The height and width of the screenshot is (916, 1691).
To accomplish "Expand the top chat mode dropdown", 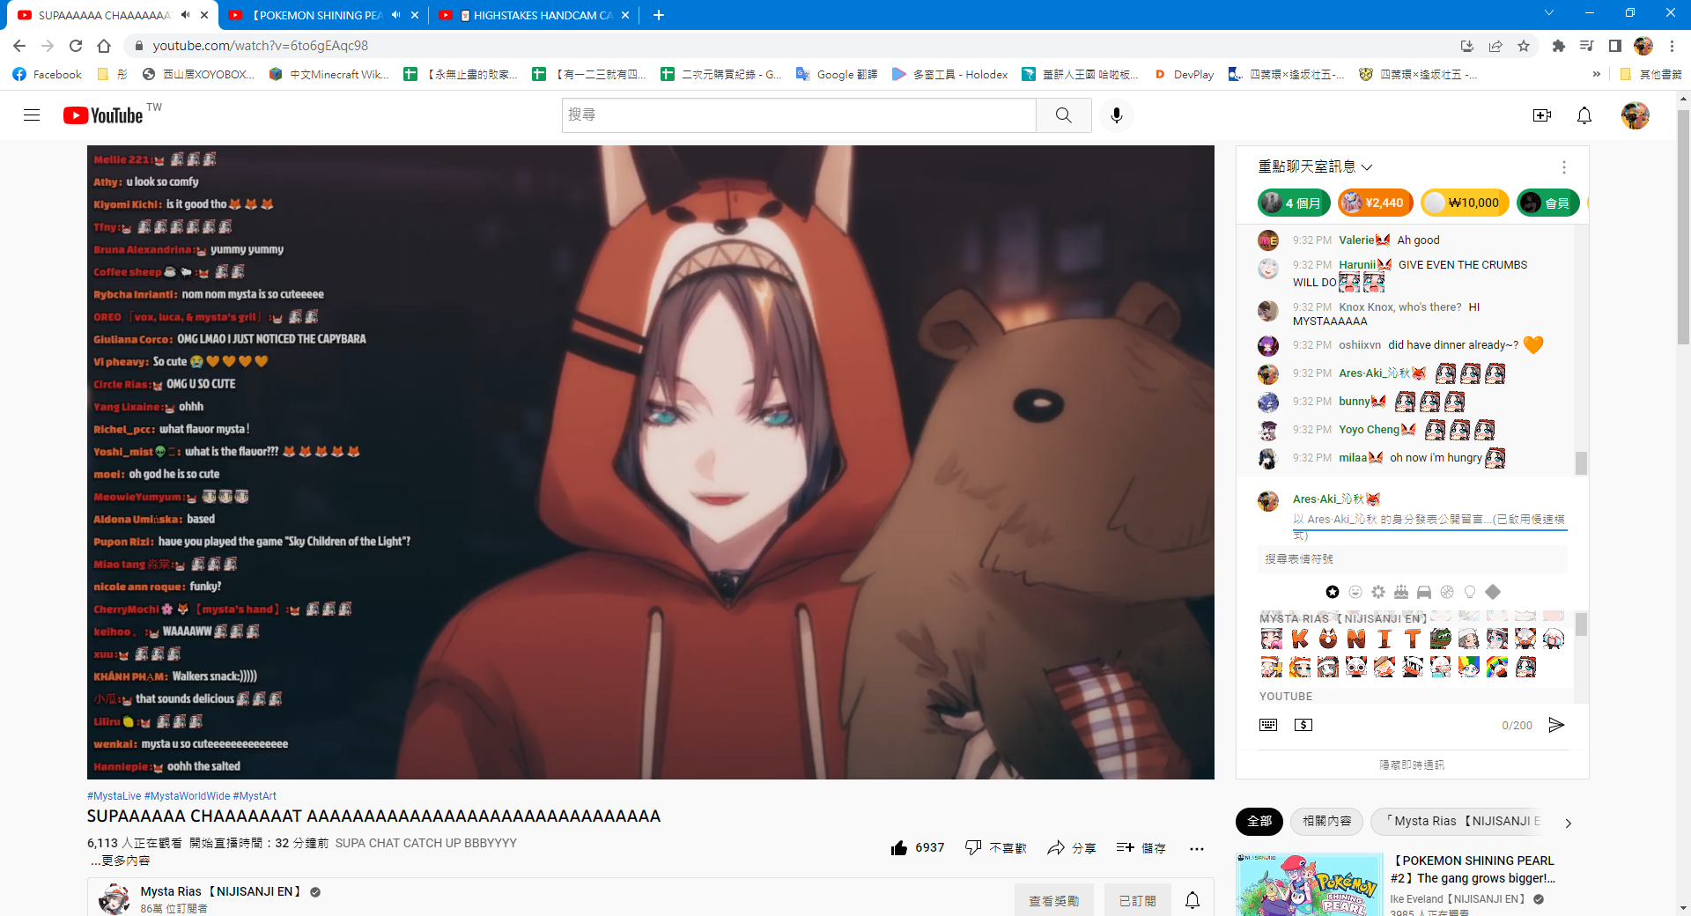I will [x=1315, y=166].
